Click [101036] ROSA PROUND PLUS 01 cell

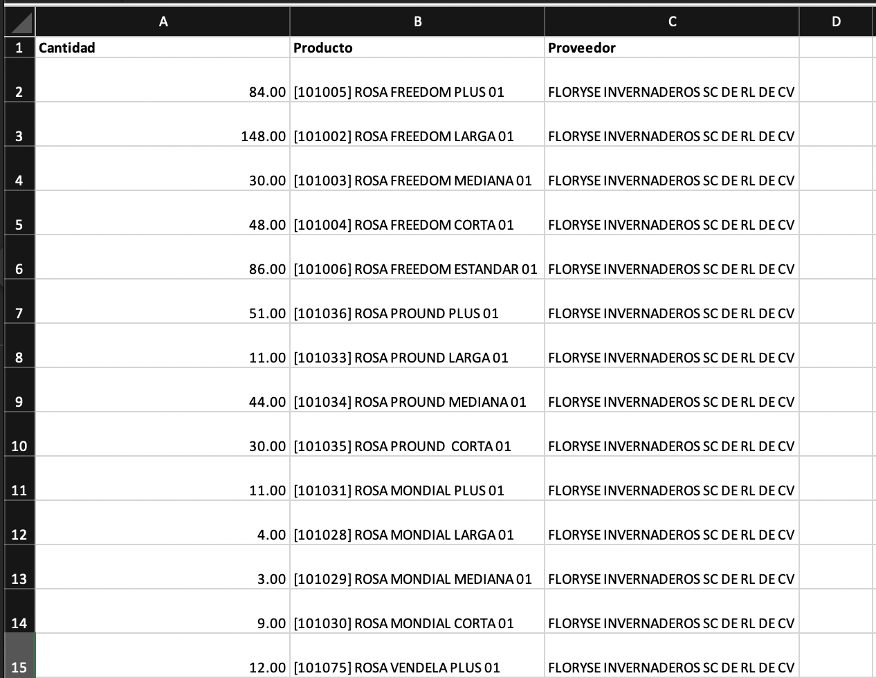pos(417,302)
